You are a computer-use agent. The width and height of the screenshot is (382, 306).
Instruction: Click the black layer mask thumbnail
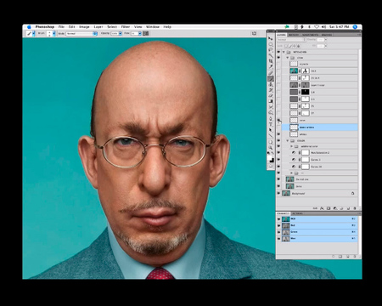tap(306, 92)
